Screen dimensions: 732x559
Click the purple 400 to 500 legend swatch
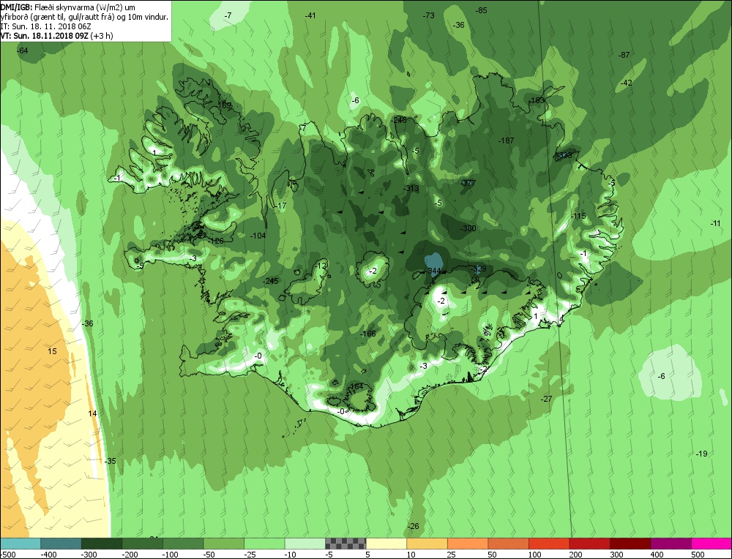pyautogui.click(x=671, y=544)
